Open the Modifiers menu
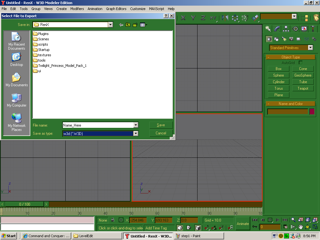 (x=77, y=9)
